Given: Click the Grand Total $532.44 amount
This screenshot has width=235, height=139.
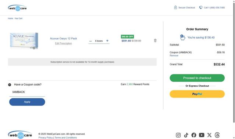Looking at the screenshot, I should click(x=219, y=64).
